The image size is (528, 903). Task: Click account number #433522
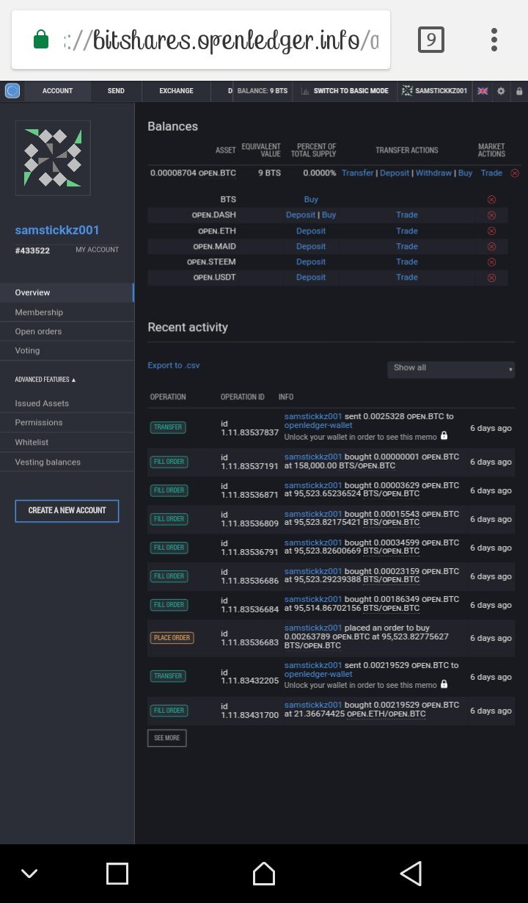click(32, 250)
